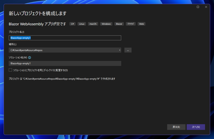Click the C# tag
Viewport: 214px width, 139px height.
click(x=72, y=24)
